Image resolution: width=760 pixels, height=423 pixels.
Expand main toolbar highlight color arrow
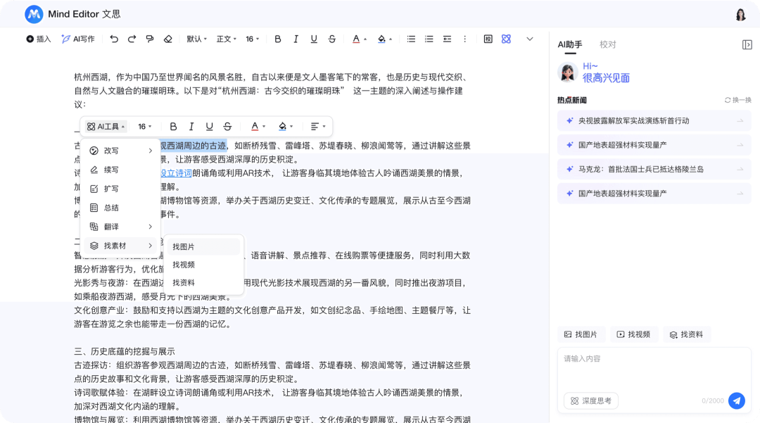pos(390,39)
